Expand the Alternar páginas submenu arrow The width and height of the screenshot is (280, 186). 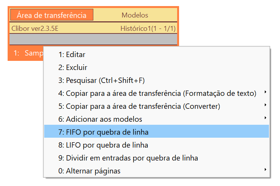pyautogui.click(x=266, y=169)
